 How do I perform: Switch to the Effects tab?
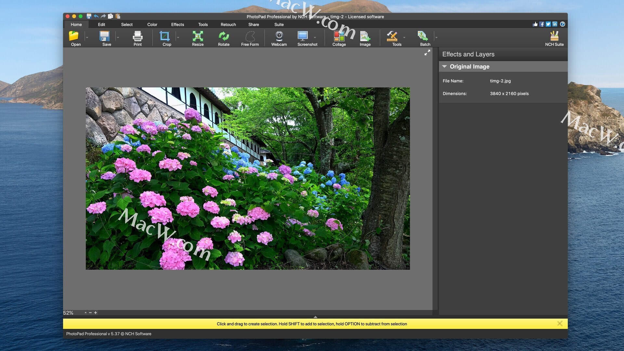pos(177,24)
